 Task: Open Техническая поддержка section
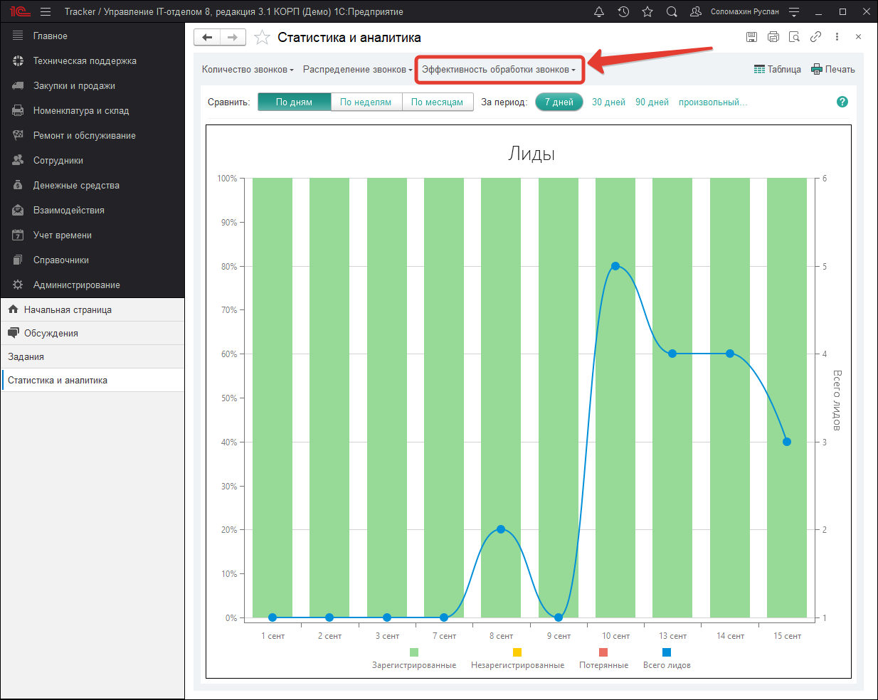click(85, 60)
